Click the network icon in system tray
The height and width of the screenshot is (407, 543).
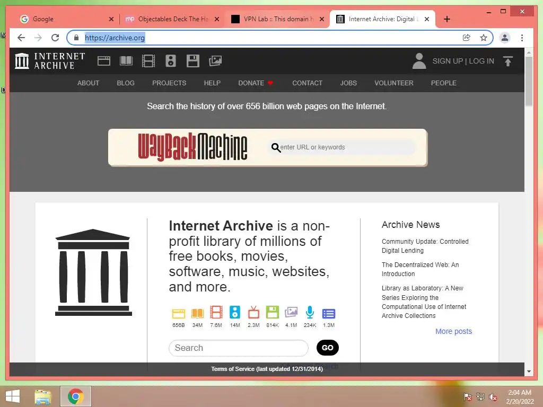[x=480, y=397]
